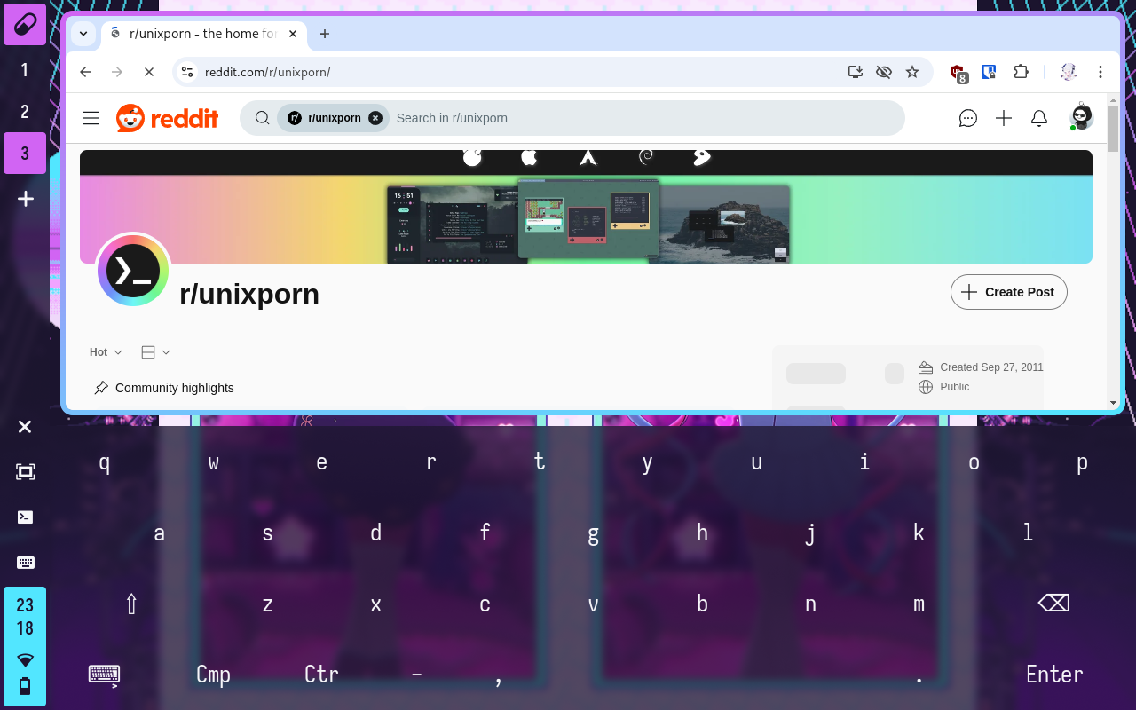
Task: Open the user avatar menu
Action: (1081, 116)
